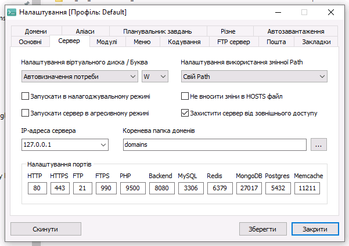Switch to the Модулі tab
Viewport: 349px width, 246px height.
[107, 42]
